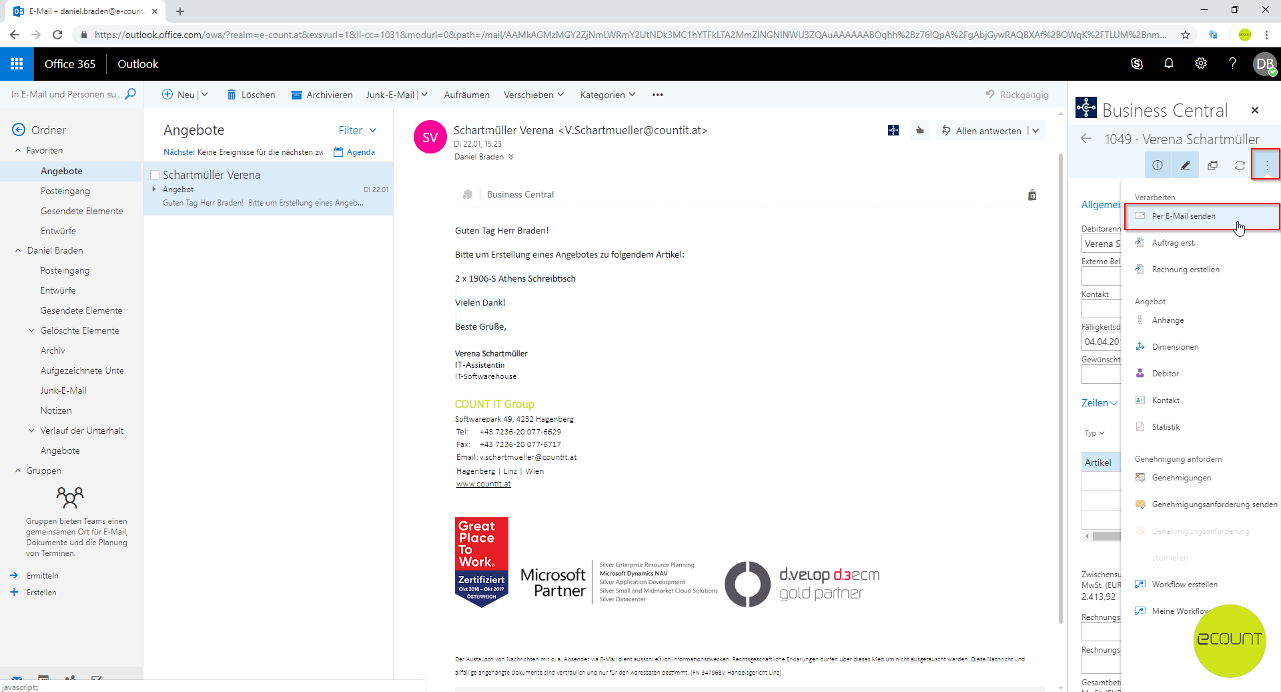The image size is (1281, 692).
Task: Refresh the Business Central pane
Action: tap(1240, 165)
